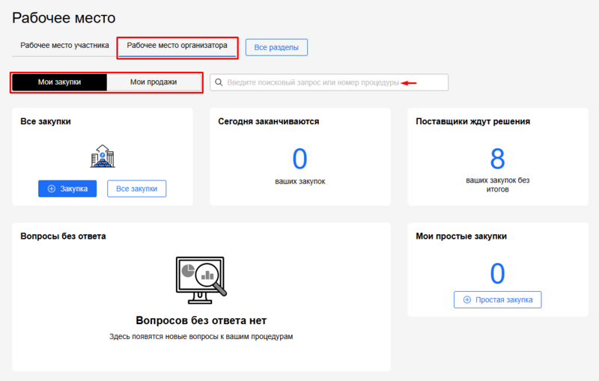Viewport: 599px width, 381px height.
Task: Click the Простая закупка button
Action: click(497, 299)
